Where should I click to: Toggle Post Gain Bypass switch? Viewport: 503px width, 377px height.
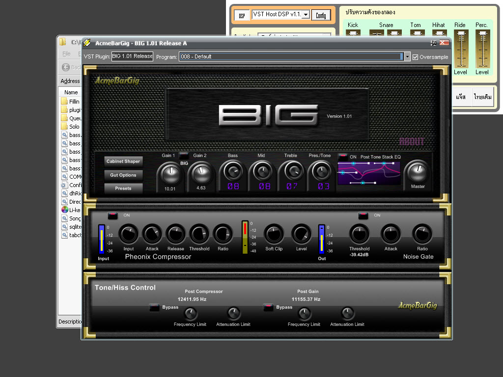(x=268, y=307)
